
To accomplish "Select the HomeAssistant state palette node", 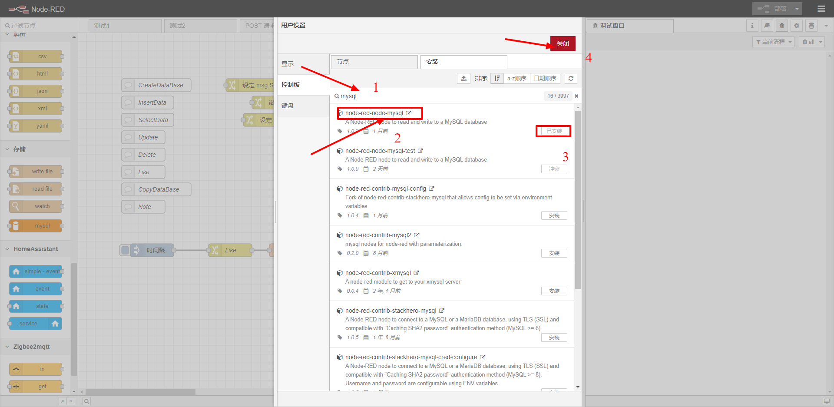I will (x=36, y=306).
